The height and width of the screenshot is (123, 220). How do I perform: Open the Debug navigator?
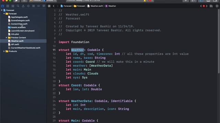tap(33, 6)
